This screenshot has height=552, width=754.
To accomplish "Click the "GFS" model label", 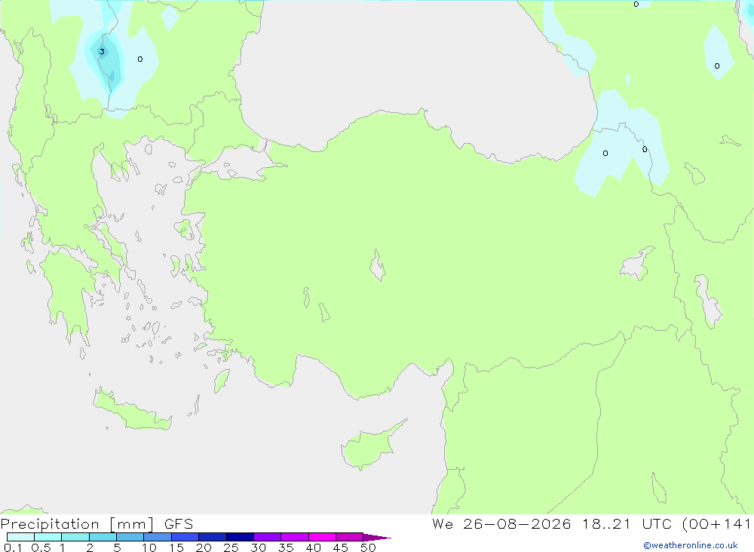I will tap(179, 524).
